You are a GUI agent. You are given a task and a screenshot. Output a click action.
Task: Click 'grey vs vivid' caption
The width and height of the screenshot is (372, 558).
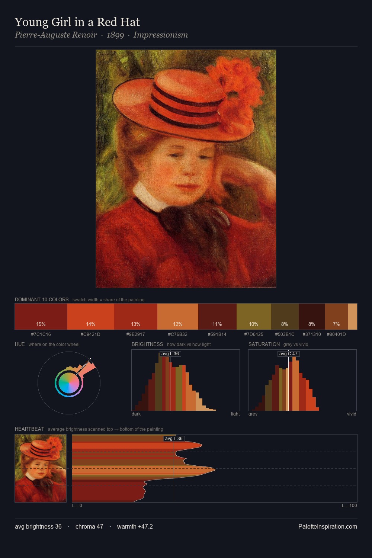click(x=296, y=344)
